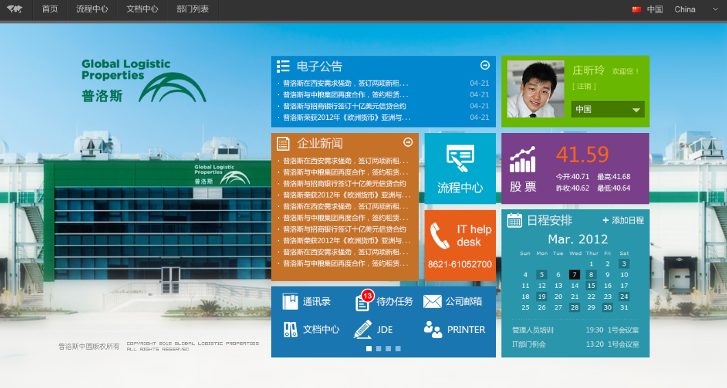Click the 企业新闻 section title
The width and height of the screenshot is (727, 388).
tap(320, 144)
